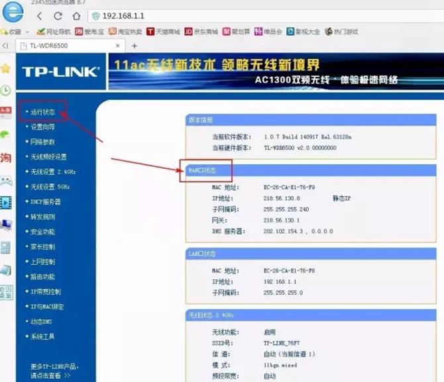Open the 聚划算 bookmark

(236, 32)
